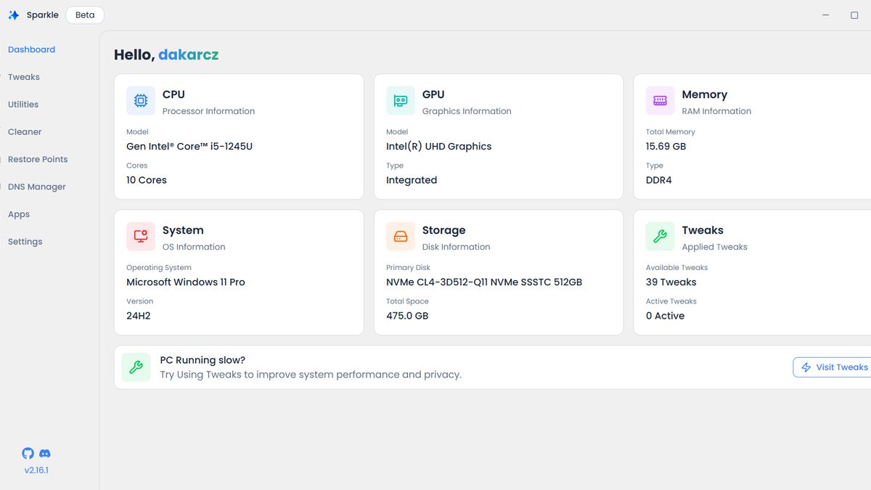Click the Beta badge

[x=85, y=15]
